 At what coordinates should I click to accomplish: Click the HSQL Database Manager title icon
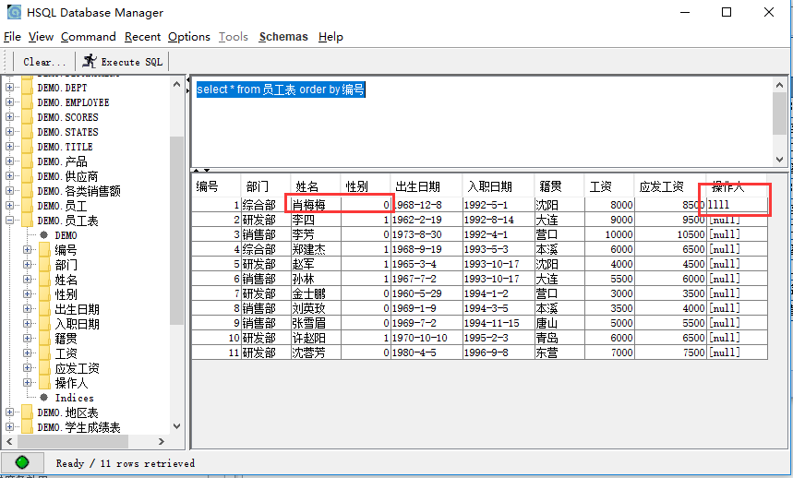[14, 12]
